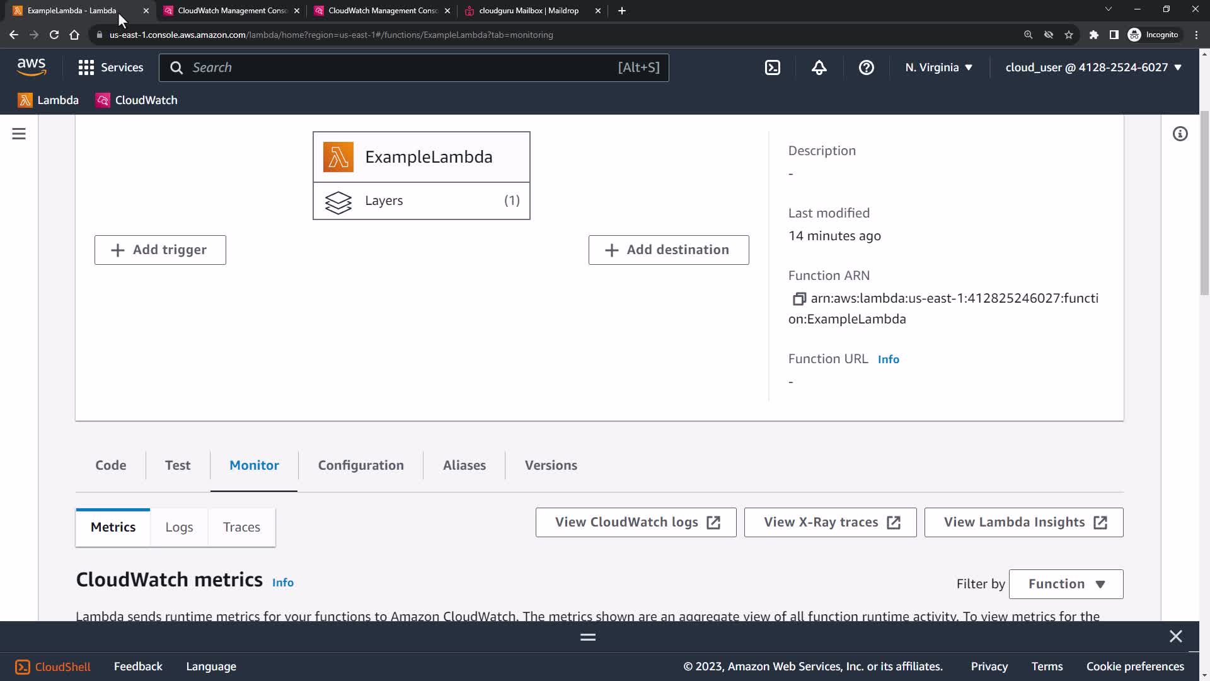The image size is (1210, 681).
Task: Click the Info link beside Function URL
Action: coord(888,359)
